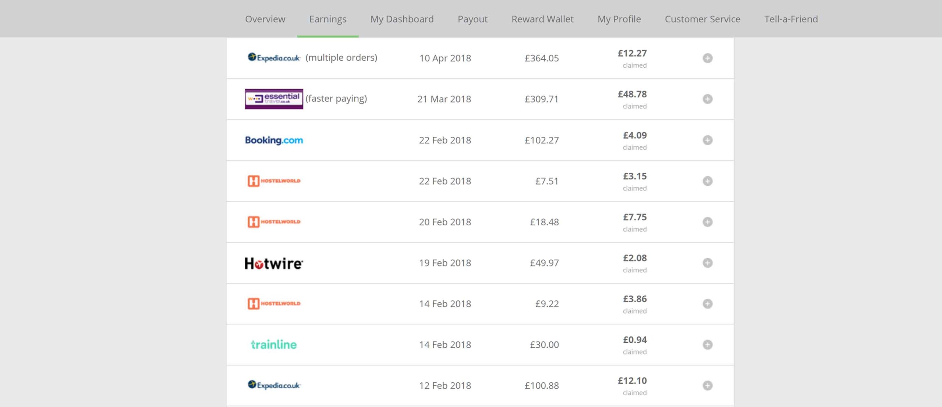Screen dimensions: 942x407
Task: Click the purchase amount £102.27
Action: [542, 140]
